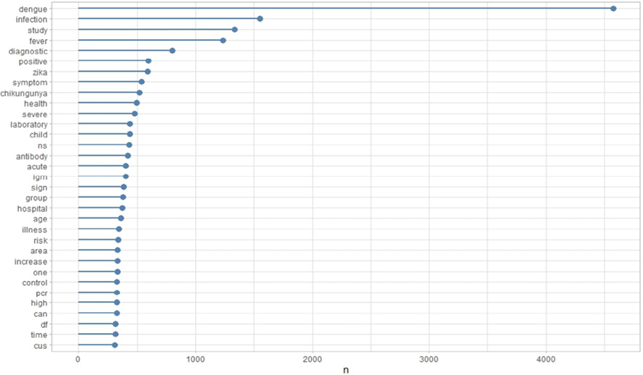Select the diagnostic data point
The width and height of the screenshot is (643, 375).
173,51
